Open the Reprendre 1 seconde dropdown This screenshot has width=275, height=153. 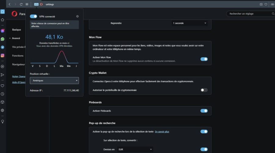[189, 23]
